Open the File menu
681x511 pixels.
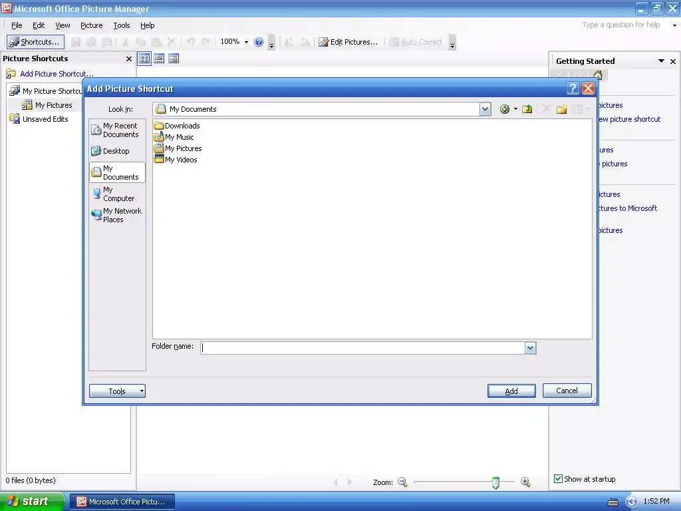[x=17, y=25]
